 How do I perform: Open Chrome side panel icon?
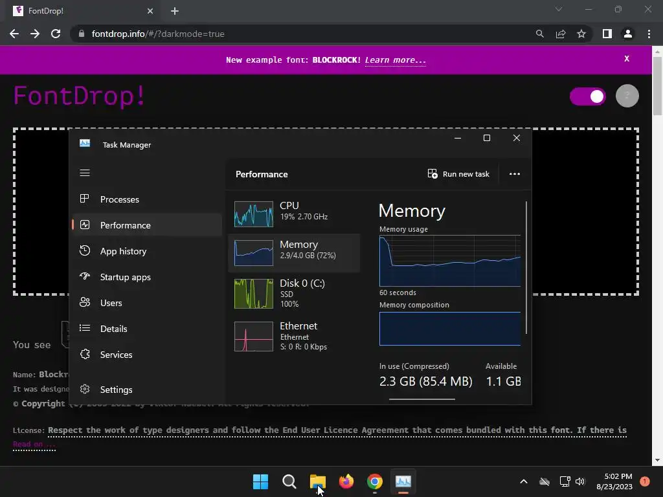tap(607, 34)
